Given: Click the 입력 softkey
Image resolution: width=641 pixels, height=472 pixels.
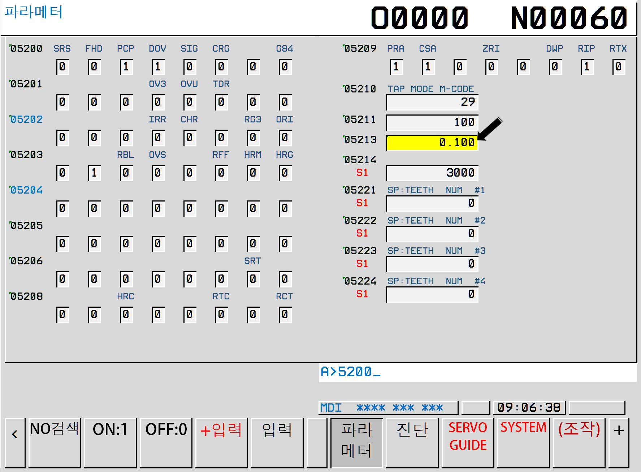Looking at the screenshot, I should (277, 443).
